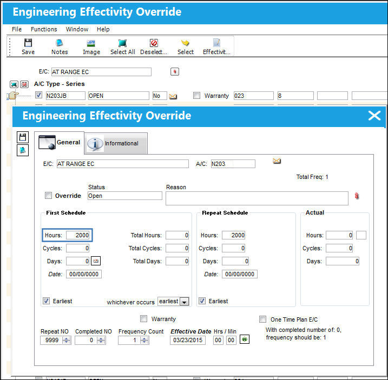Screen dimensions: 388x380
Task: Switch to the Informational tab
Action: pyautogui.click(x=116, y=143)
